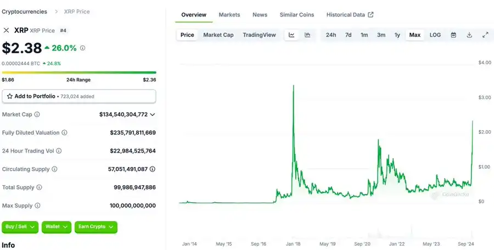This screenshot has width=494, height=250.
Task: Select the 7d time range
Action: [348, 35]
